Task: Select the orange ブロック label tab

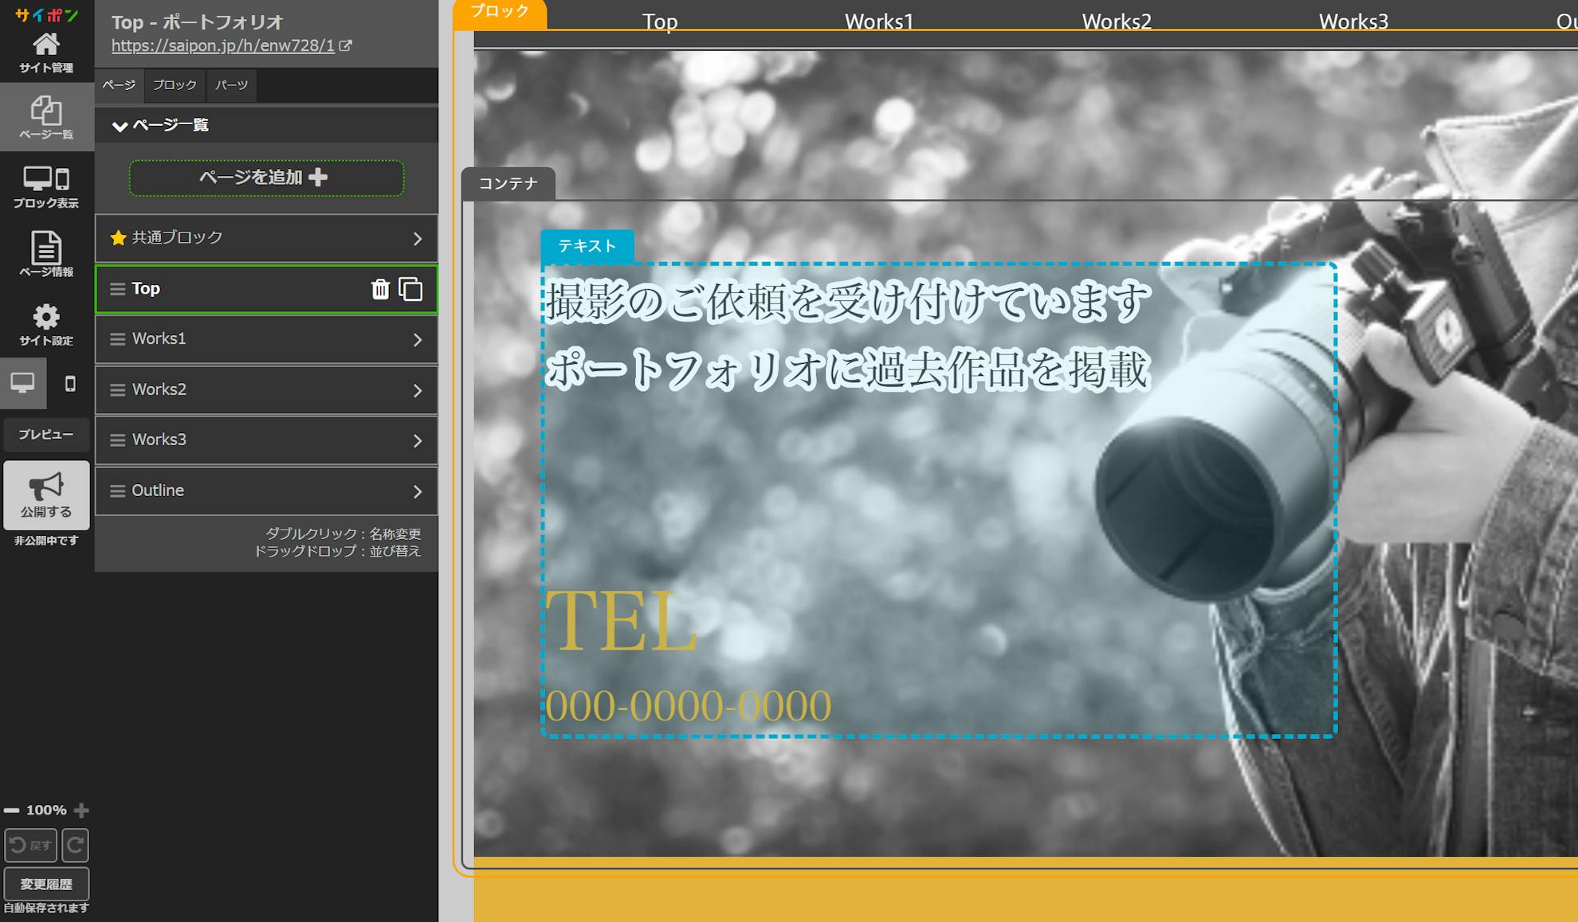Action: 500,13
